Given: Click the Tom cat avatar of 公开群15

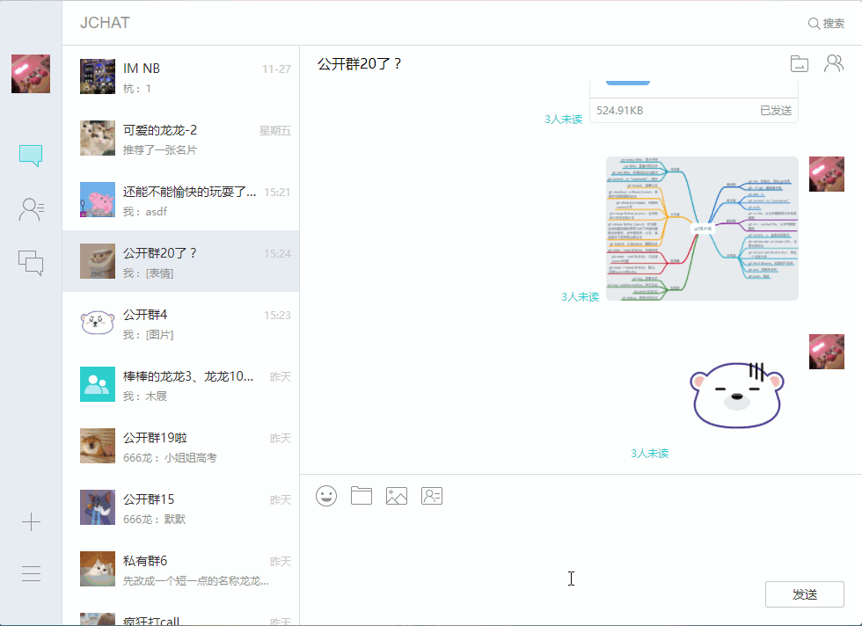Looking at the screenshot, I should point(98,507).
